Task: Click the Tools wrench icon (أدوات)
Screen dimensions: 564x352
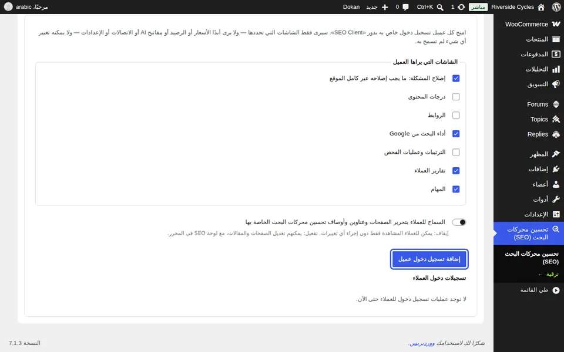Action: point(556,199)
